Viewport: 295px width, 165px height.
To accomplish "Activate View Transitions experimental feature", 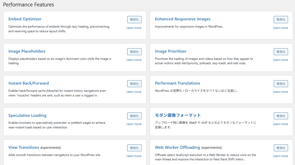I will click(x=134, y=148).
